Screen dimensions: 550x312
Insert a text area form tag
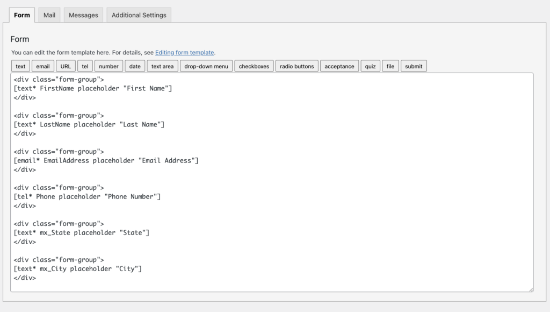[162, 66]
